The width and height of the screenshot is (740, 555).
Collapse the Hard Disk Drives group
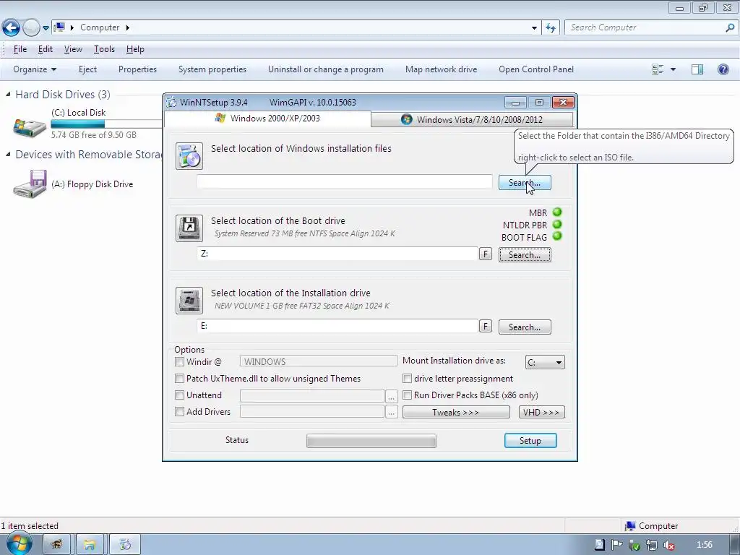(x=7, y=95)
